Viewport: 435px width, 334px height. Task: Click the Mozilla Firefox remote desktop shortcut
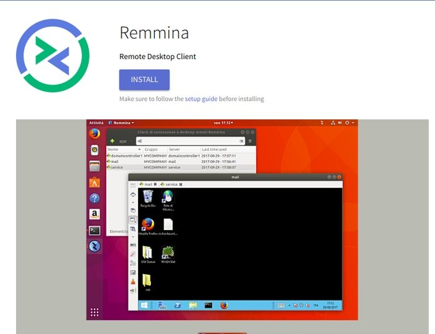[x=148, y=226]
